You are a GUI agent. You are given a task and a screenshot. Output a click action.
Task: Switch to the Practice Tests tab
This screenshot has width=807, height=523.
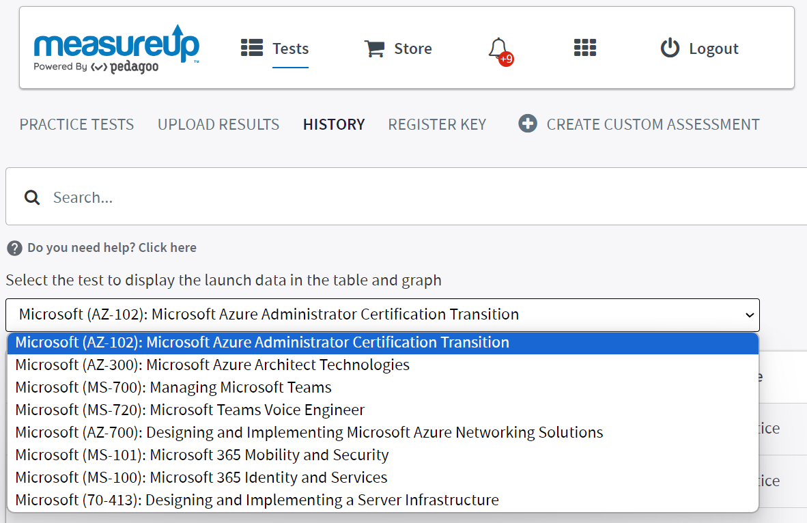click(76, 124)
